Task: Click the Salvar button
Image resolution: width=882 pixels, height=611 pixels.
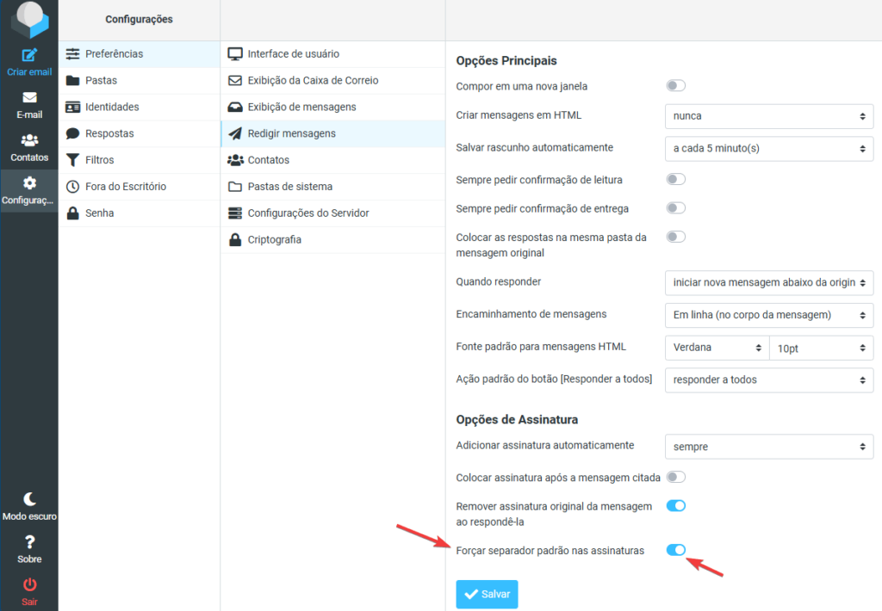Action: [x=487, y=594]
